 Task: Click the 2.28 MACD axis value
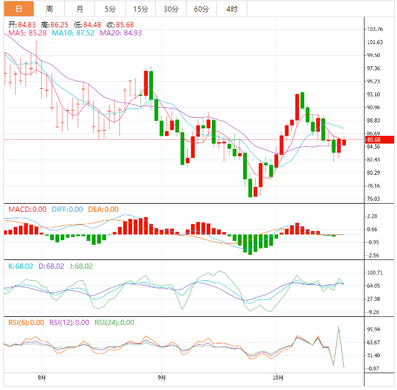point(372,216)
